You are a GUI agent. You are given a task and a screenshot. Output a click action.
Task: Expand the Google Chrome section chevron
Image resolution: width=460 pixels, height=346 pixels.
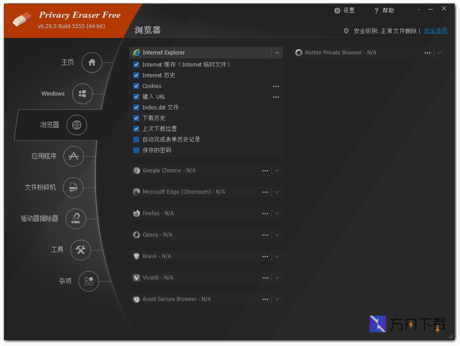(277, 171)
